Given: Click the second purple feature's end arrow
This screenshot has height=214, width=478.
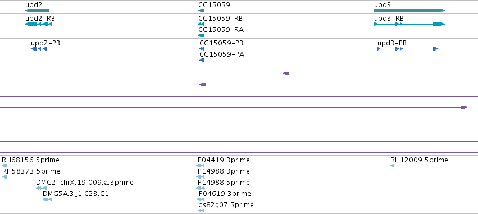Looking at the screenshot, I should (203, 85).
